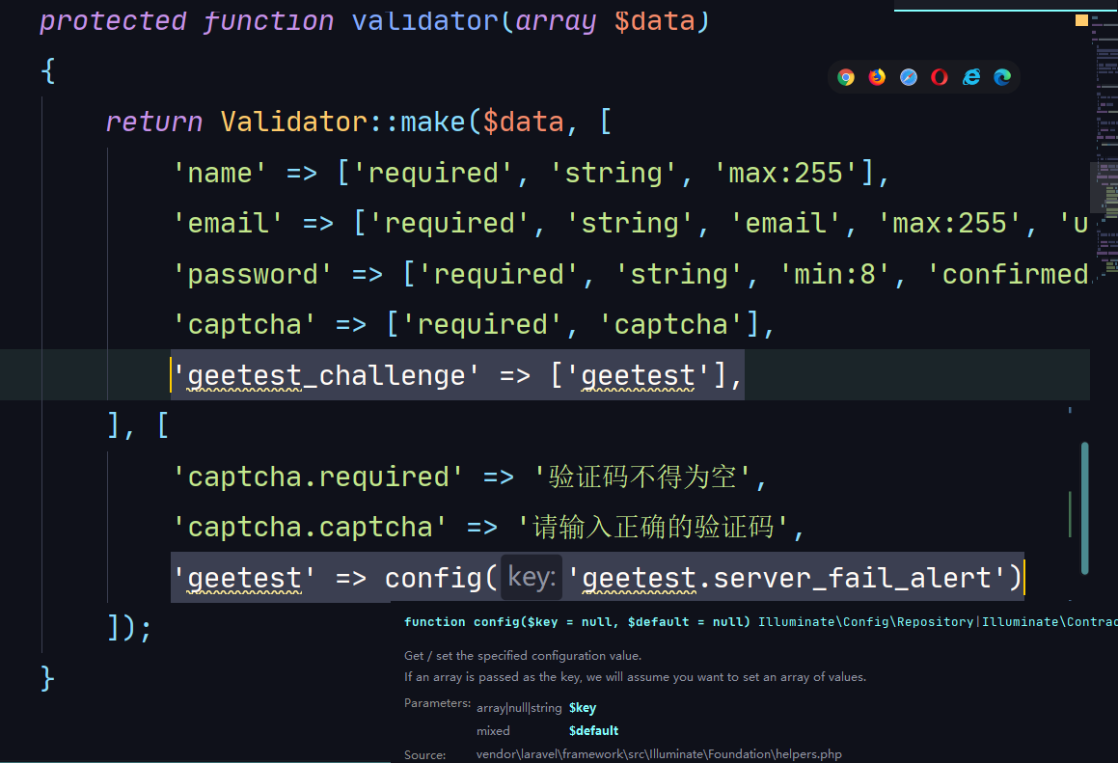Click Illuminate\Config\Repository link in doc popup
Image resolution: width=1118 pixels, height=763 pixels.
coord(865,622)
